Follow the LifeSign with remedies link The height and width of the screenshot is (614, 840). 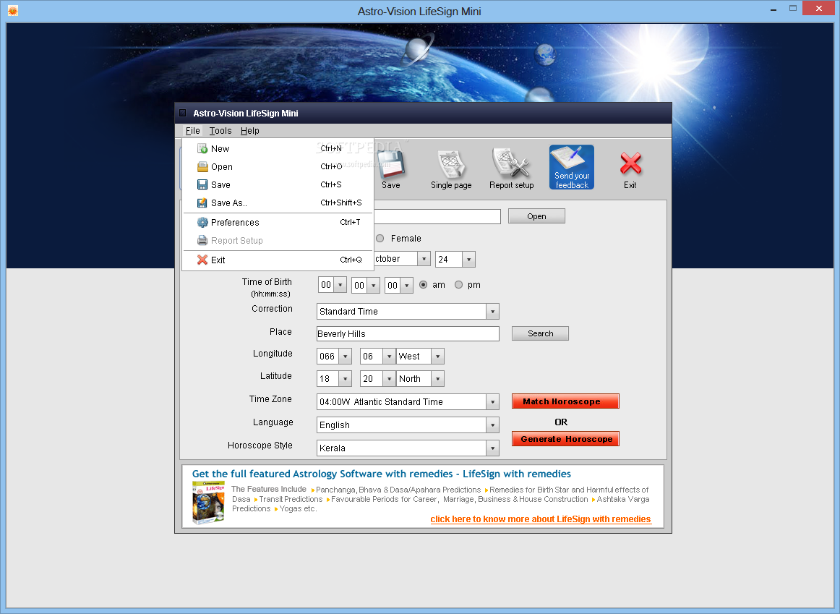tap(541, 519)
